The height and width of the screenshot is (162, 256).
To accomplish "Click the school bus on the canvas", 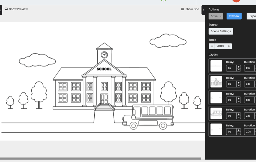I will point(148,117).
